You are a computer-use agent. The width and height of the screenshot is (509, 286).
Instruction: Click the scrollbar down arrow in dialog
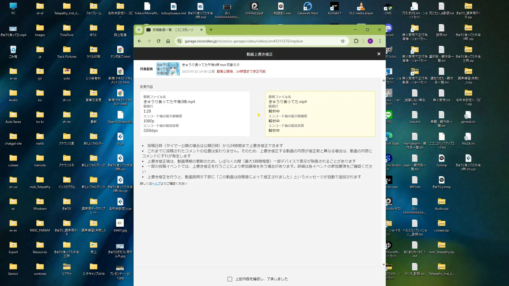pos(384,265)
